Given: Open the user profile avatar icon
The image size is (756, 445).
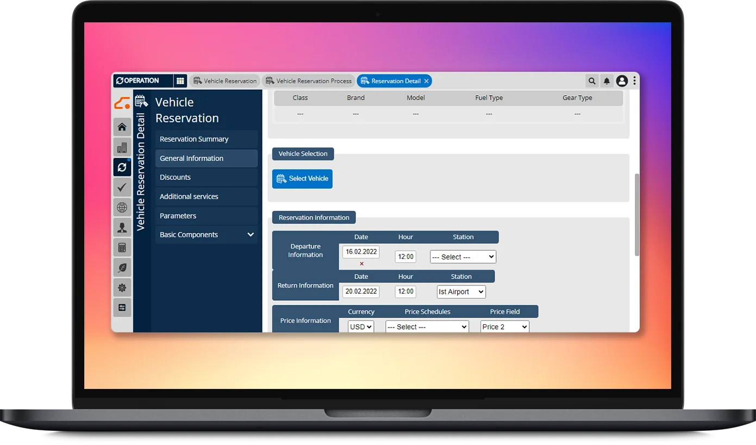Looking at the screenshot, I should click(622, 81).
